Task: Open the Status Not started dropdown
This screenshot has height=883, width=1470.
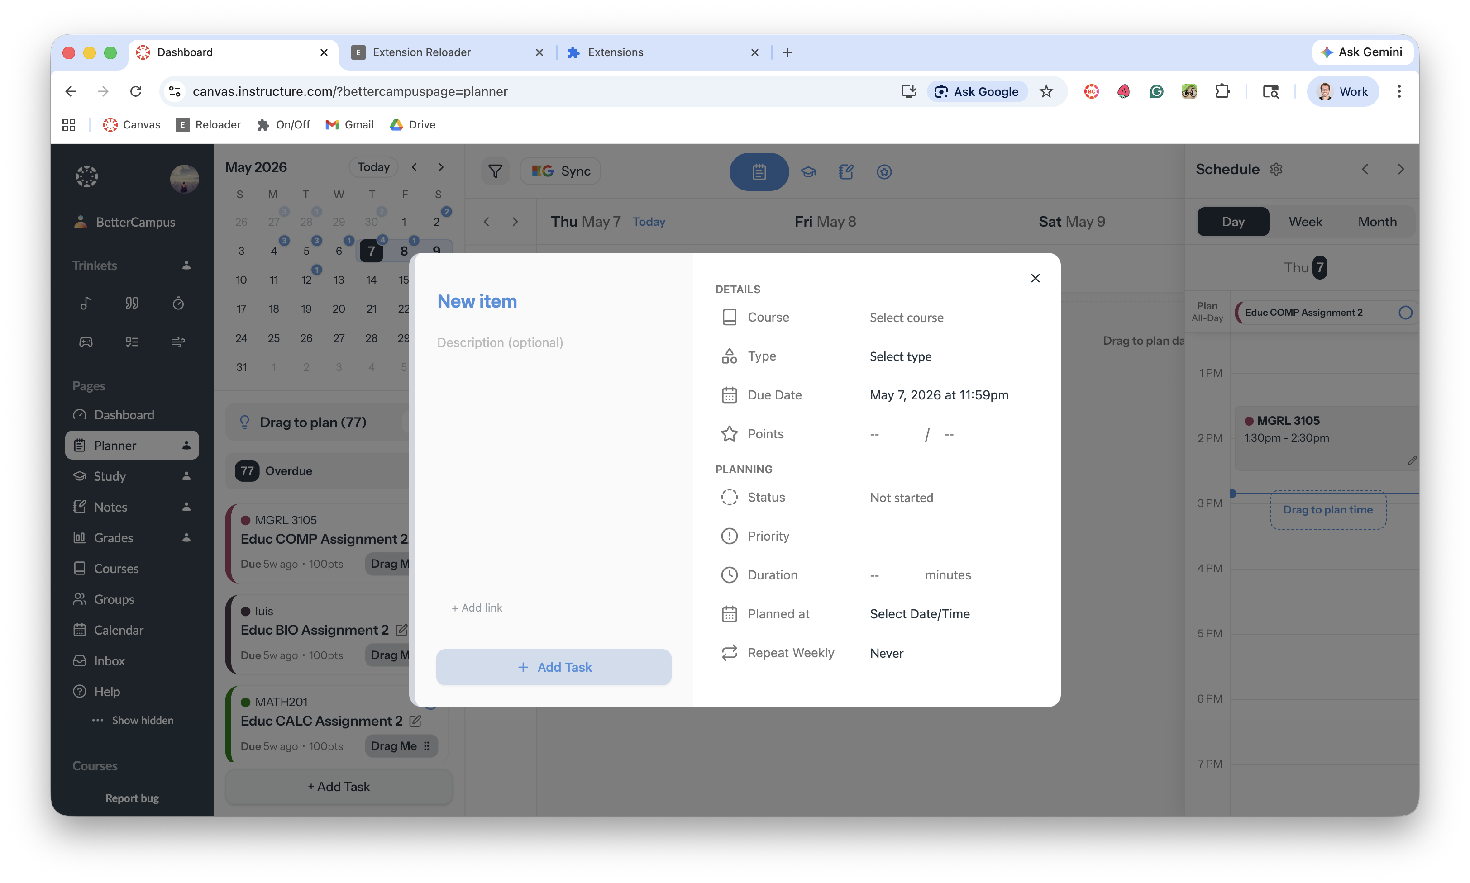Action: [x=901, y=498]
